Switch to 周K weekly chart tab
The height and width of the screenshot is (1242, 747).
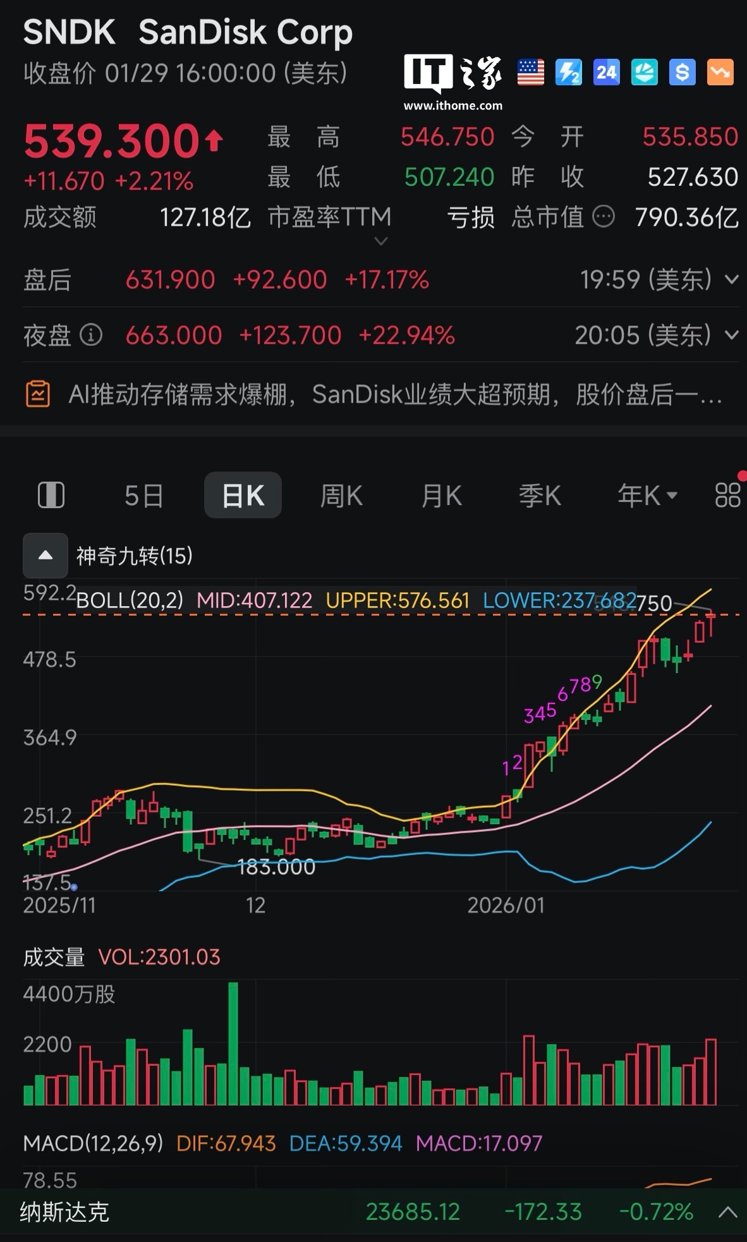click(x=341, y=496)
